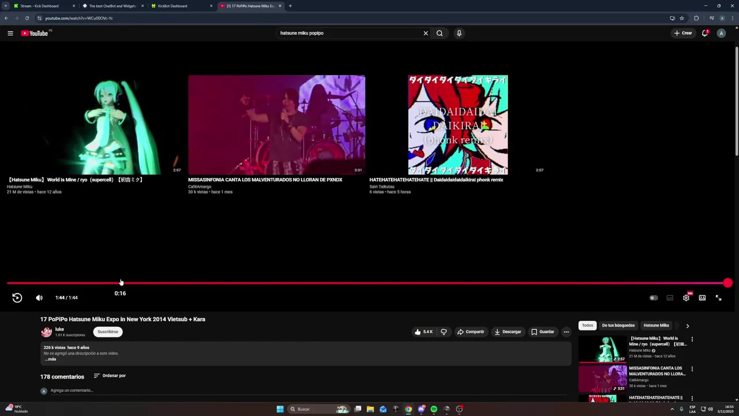Play end-screen MISSASINFONIA CANTA LOS MALVENTURADOS video
The height and width of the screenshot is (416, 739).
pyautogui.click(x=277, y=125)
